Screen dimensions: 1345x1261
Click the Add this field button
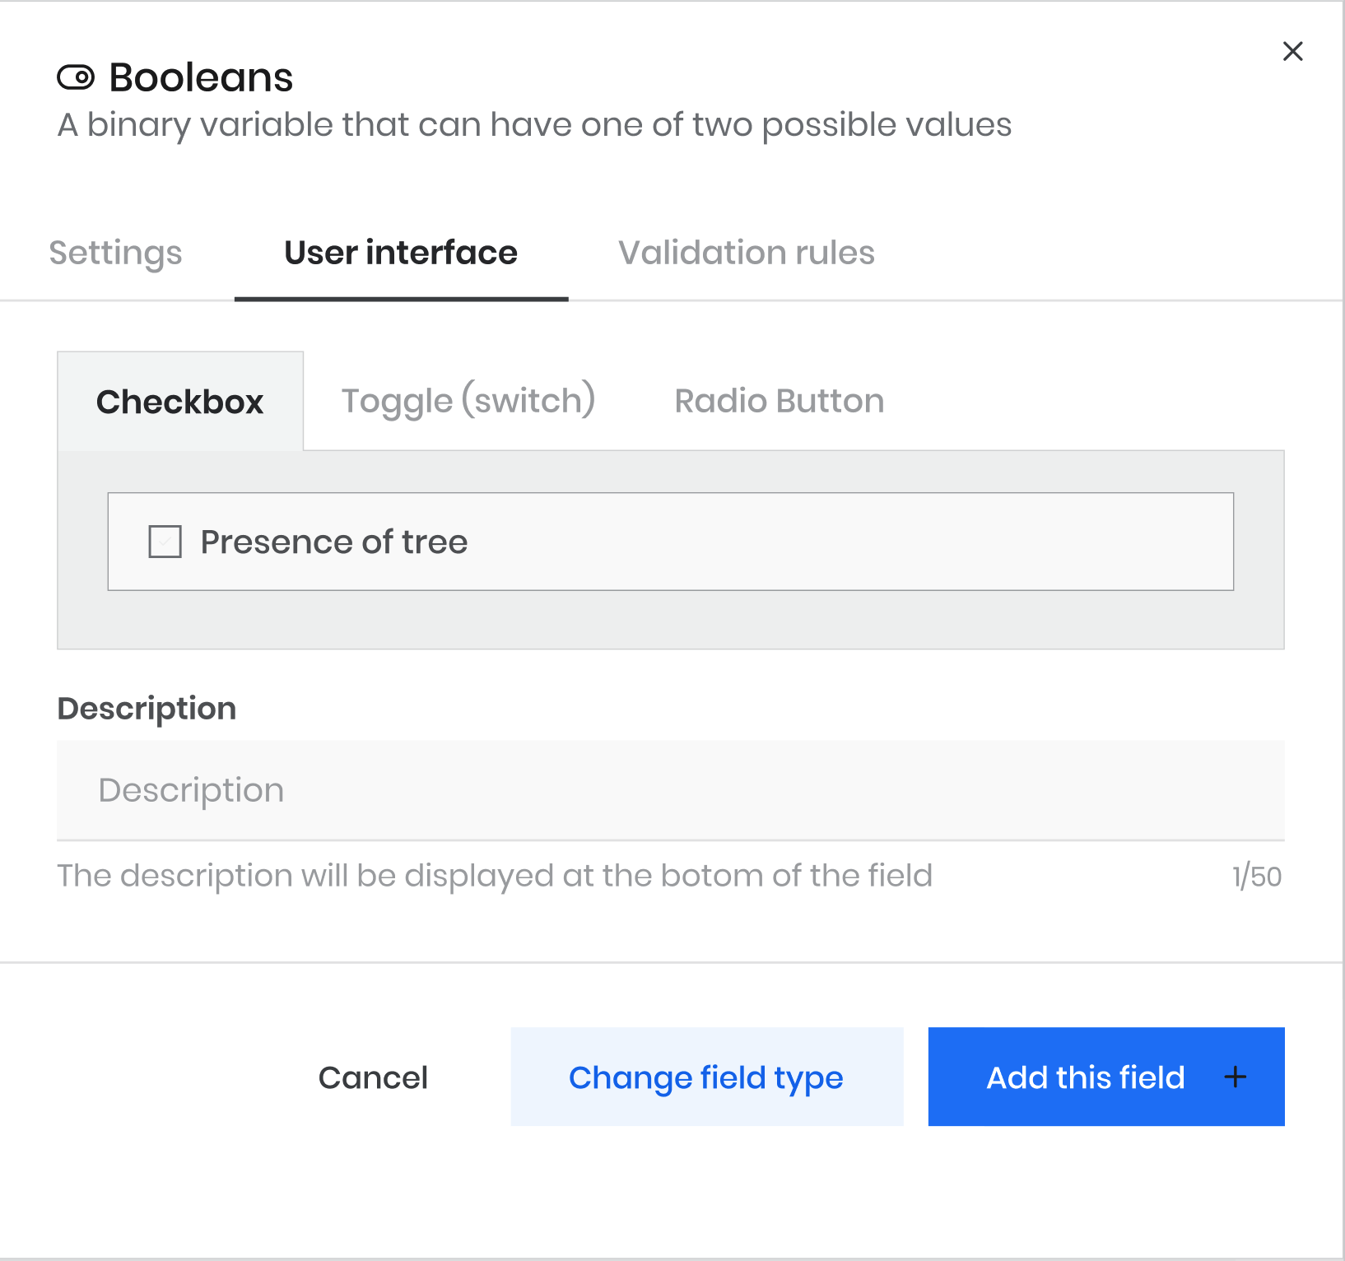pos(1106,1077)
